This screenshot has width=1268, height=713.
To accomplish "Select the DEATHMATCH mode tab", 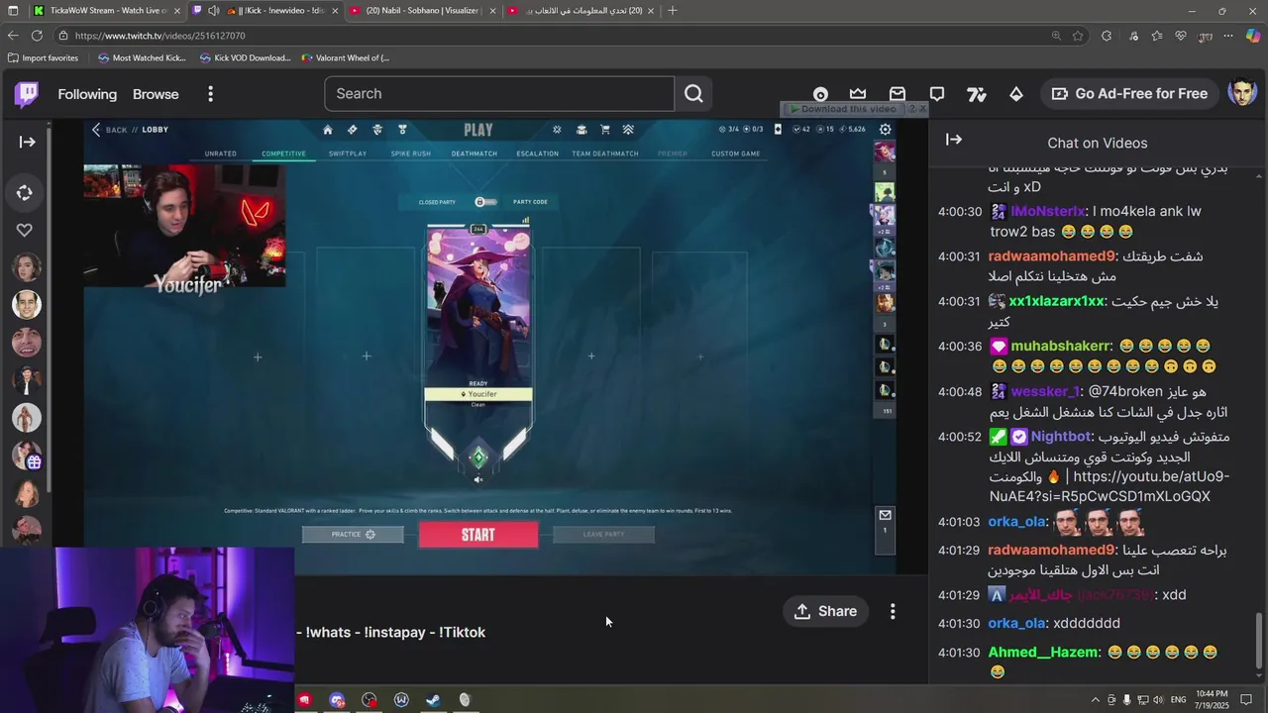I will 474,153.
